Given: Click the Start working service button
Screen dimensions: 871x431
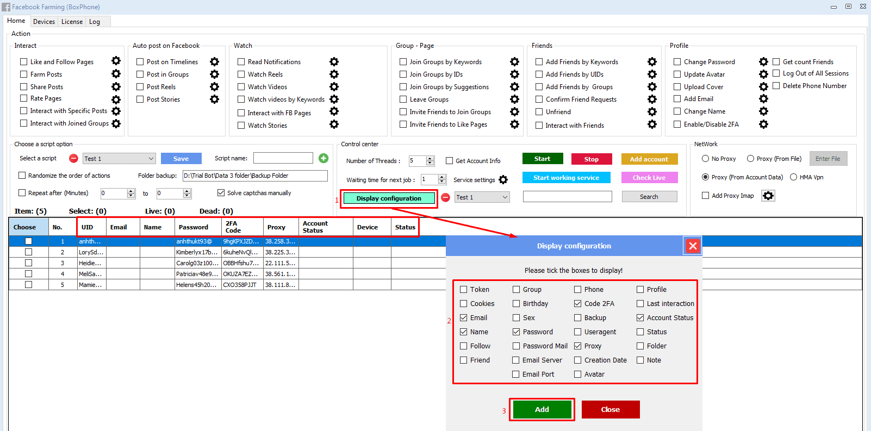Looking at the screenshot, I should (567, 178).
